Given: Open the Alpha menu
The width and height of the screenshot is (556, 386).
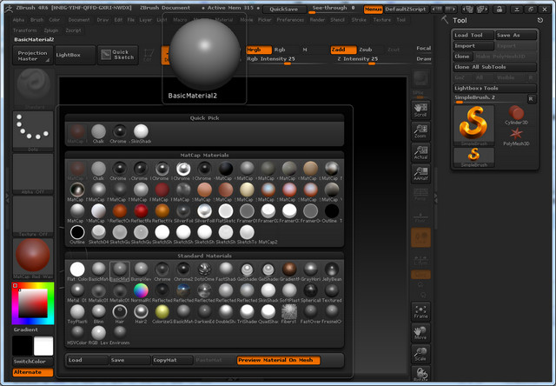Looking at the screenshot, I should coord(19,20).
